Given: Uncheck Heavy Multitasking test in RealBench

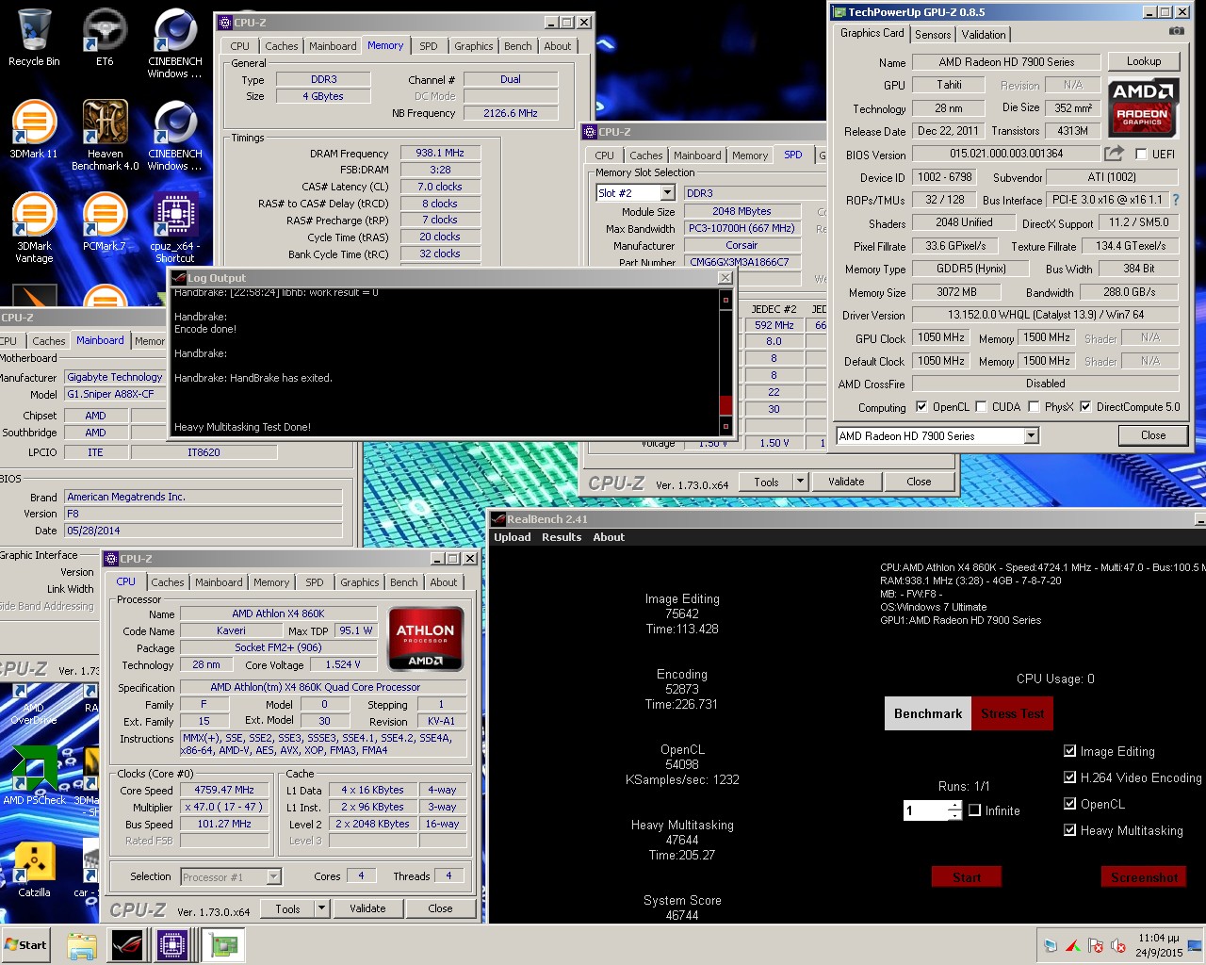Looking at the screenshot, I should click(x=1069, y=830).
